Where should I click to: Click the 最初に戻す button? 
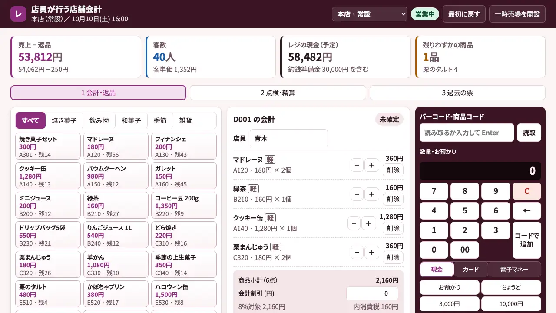coord(464,14)
